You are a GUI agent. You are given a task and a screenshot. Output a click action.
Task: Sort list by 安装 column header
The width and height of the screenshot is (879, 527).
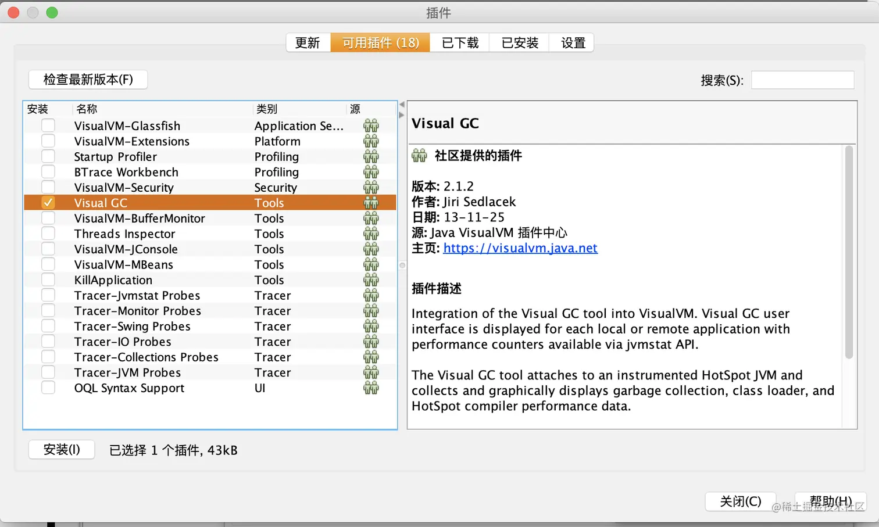coord(48,109)
